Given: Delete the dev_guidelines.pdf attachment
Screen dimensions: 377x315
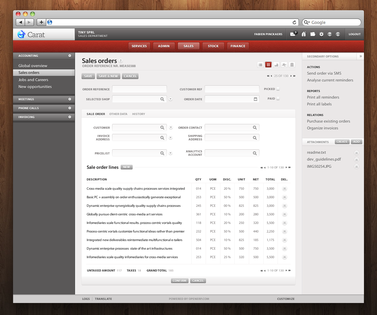Looking at the screenshot, I should coord(356,160).
